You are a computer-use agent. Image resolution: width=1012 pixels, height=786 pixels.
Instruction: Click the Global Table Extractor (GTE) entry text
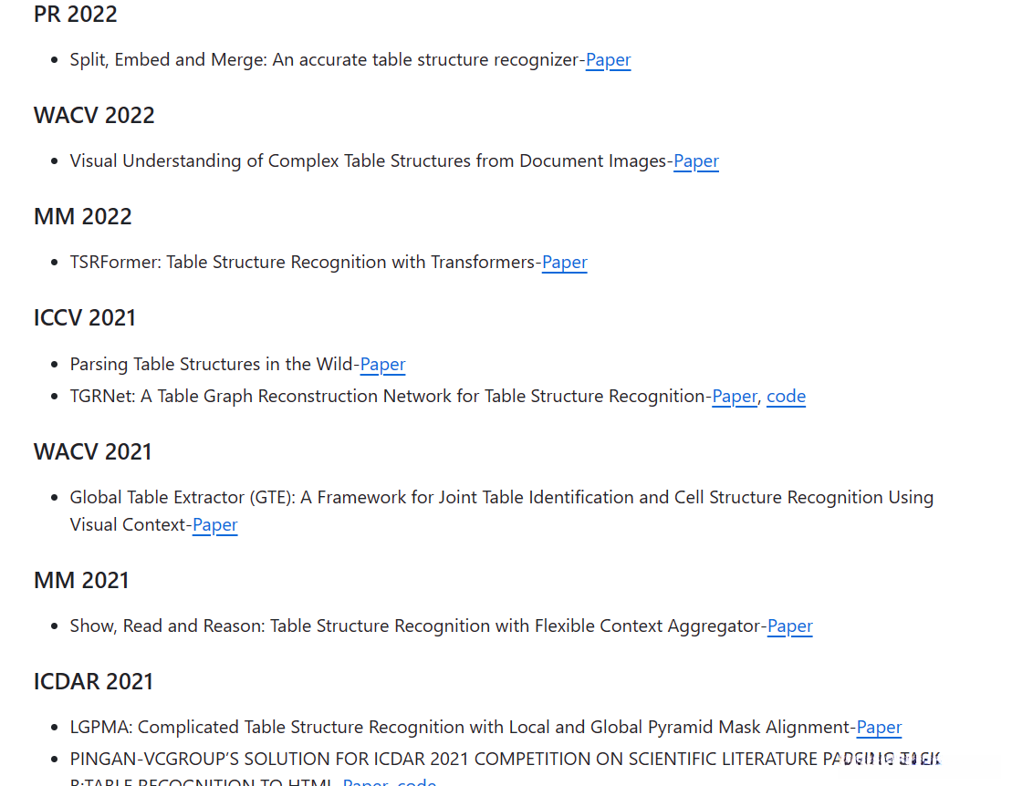(x=501, y=498)
